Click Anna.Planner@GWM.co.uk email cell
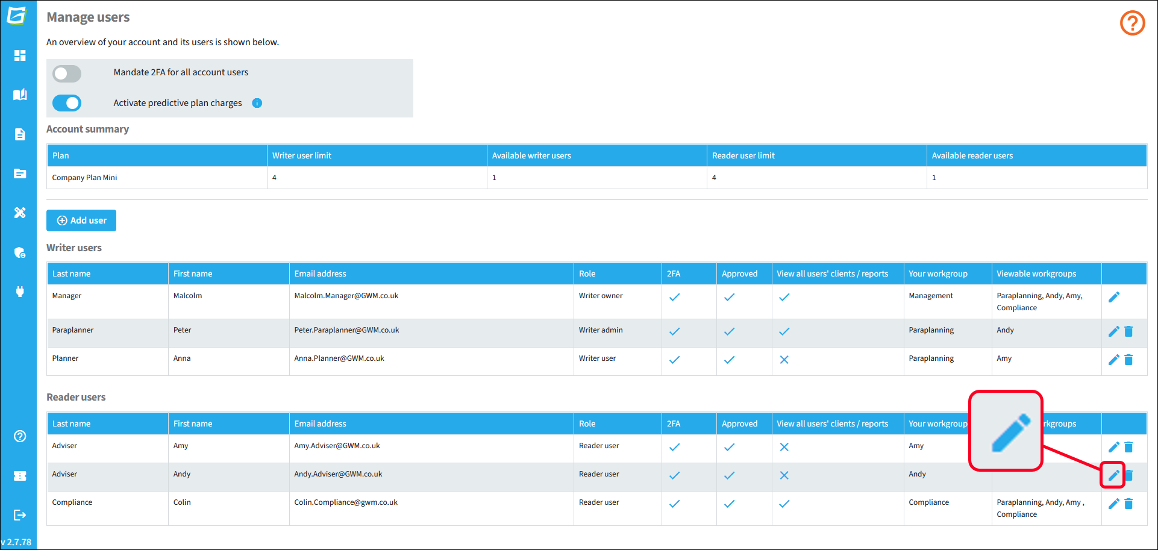This screenshot has width=1158, height=550. [431, 361]
